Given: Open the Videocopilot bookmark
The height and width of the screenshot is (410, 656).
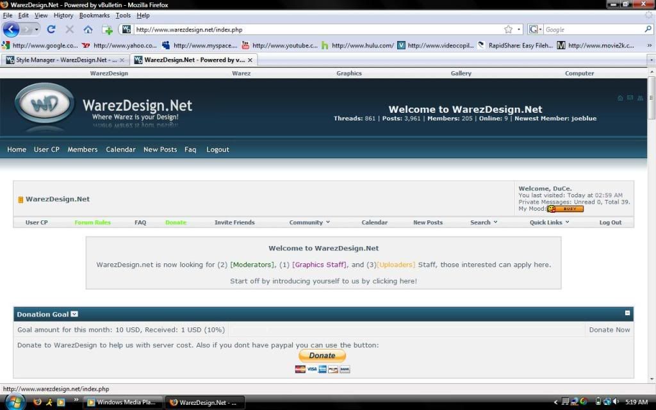Looking at the screenshot, I should tap(436, 45).
